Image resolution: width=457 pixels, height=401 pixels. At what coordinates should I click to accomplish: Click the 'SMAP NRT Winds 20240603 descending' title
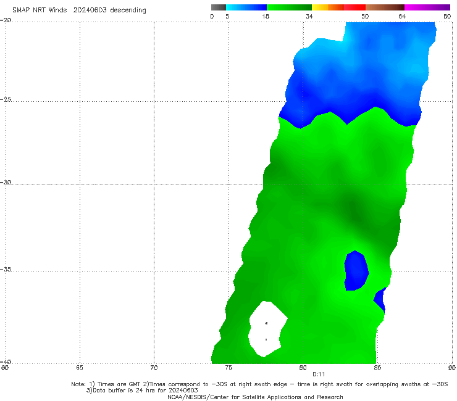[79, 10]
